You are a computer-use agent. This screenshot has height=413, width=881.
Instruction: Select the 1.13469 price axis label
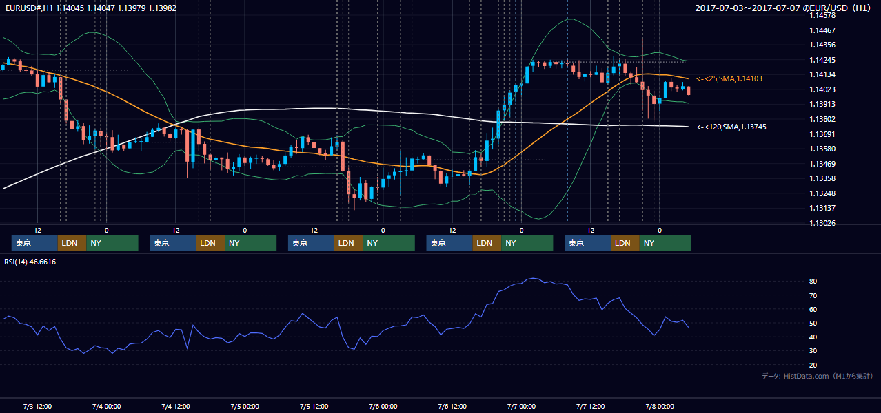tap(822, 164)
